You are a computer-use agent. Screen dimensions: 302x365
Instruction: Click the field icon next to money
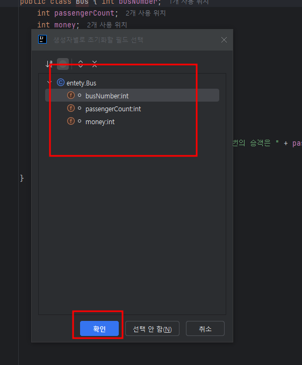point(71,121)
